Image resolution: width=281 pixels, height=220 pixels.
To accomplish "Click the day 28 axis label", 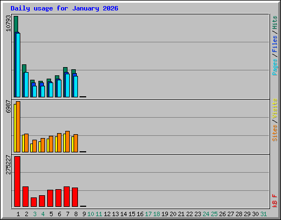I will [239, 214].
